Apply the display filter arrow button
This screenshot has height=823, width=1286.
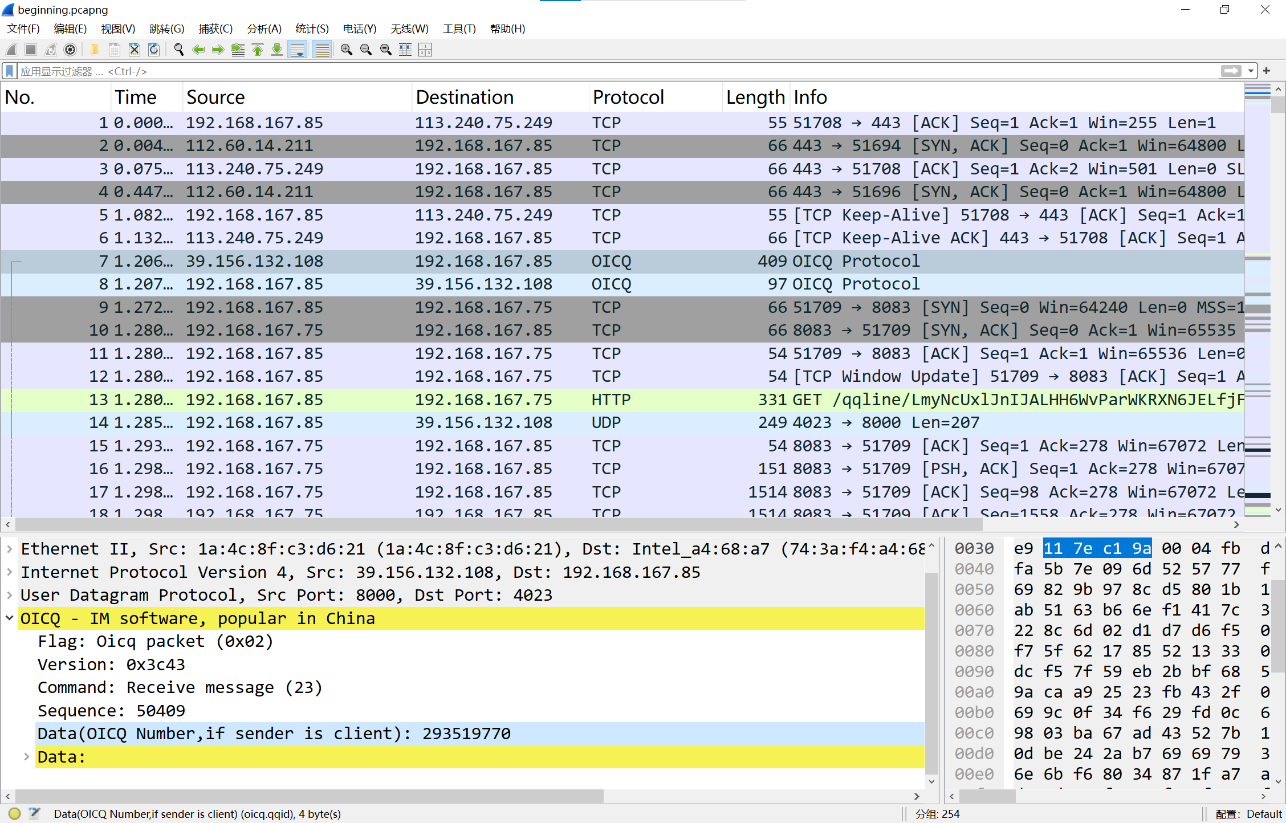(x=1231, y=71)
